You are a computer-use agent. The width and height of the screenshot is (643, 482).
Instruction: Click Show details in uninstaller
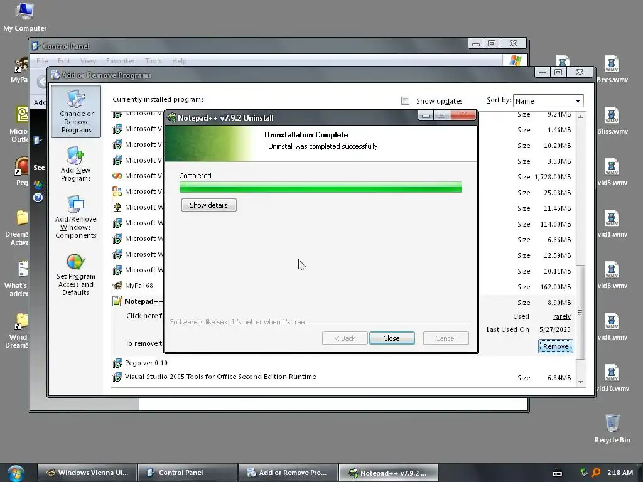click(x=208, y=205)
